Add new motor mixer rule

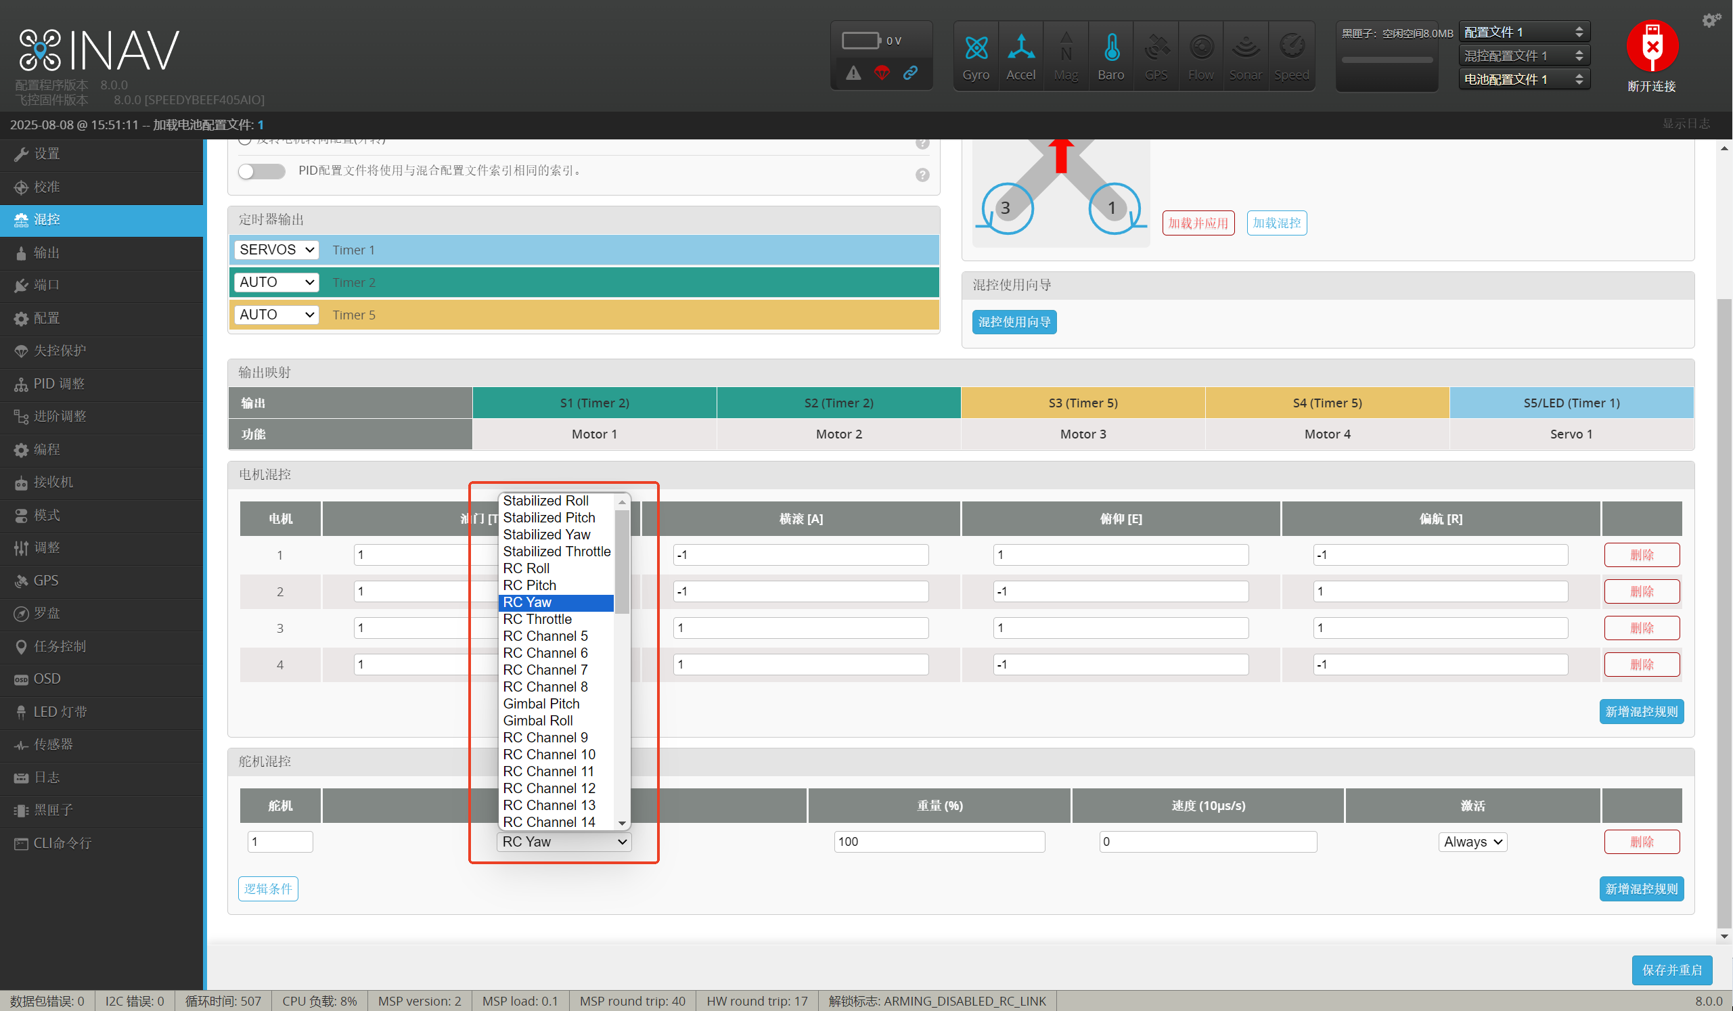point(1641,711)
